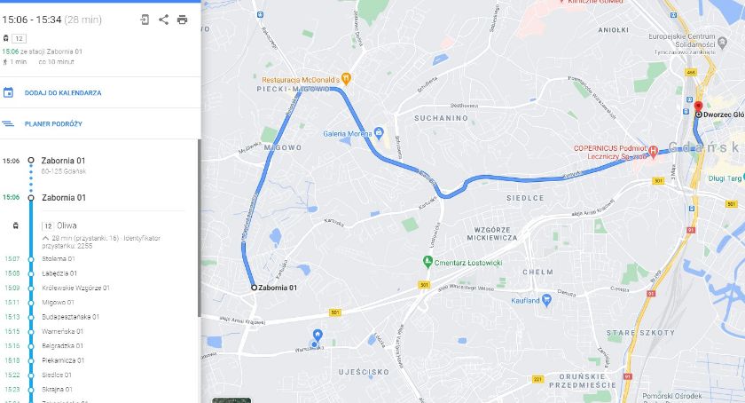
Task: Click the directions panel scrollbar
Action: point(199,228)
